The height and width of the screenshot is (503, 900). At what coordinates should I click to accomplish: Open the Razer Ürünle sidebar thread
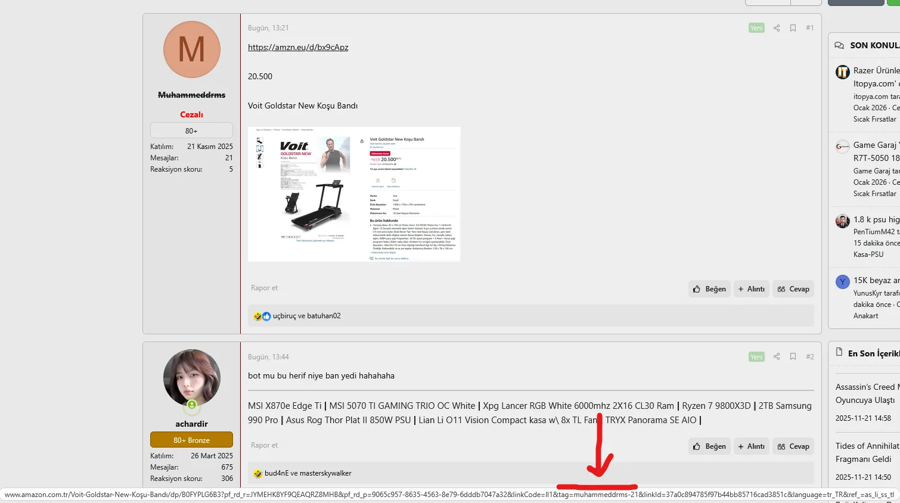tap(877, 77)
